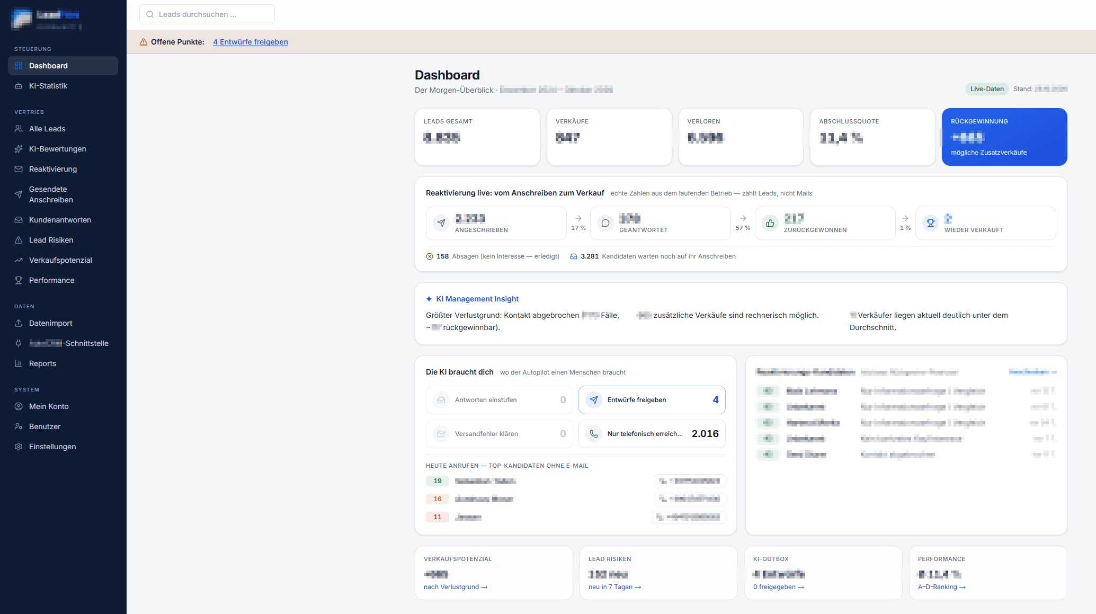Click the Entwürfe freigeben button with count 4

652,400
